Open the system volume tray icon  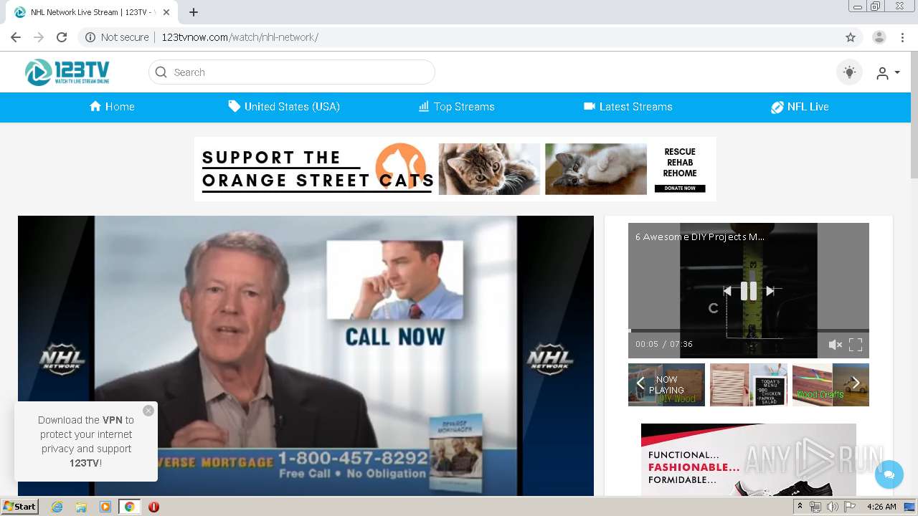[x=832, y=507]
